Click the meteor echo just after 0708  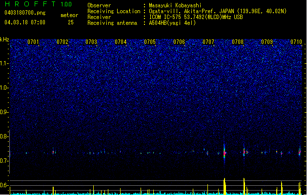coord(244,152)
